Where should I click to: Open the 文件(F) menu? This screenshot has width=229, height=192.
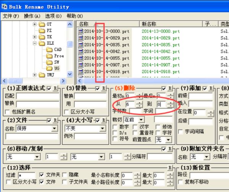pyautogui.click(x=11, y=16)
